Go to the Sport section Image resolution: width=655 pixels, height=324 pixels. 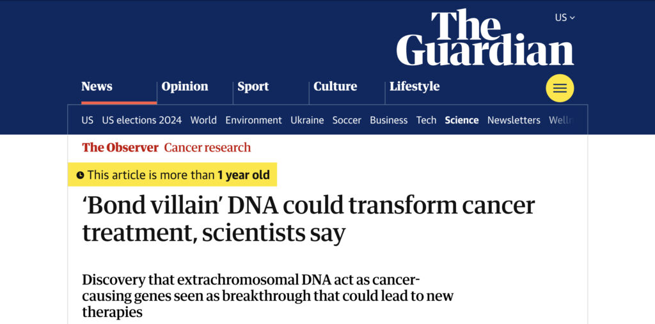pos(253,86)
